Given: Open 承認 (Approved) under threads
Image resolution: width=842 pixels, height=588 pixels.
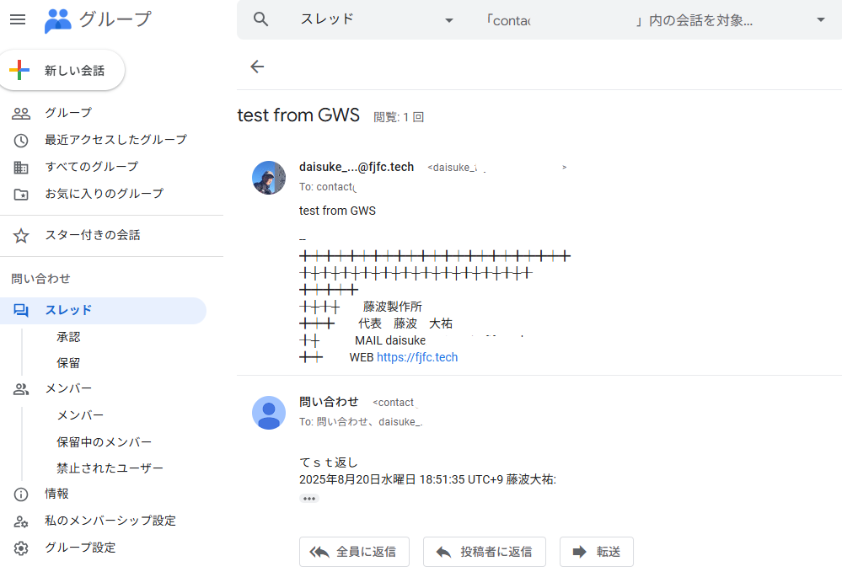Looking at the screenshot, I should 68,337.
